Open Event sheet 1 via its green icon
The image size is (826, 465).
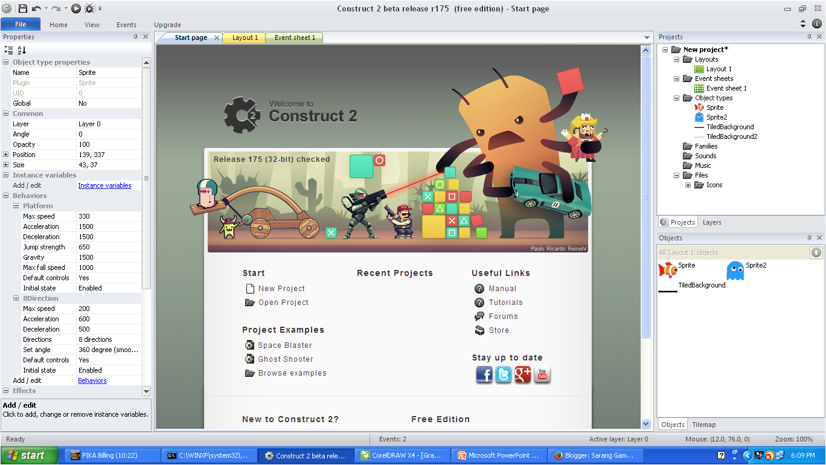pyautogui.click(x=700, y=88)
